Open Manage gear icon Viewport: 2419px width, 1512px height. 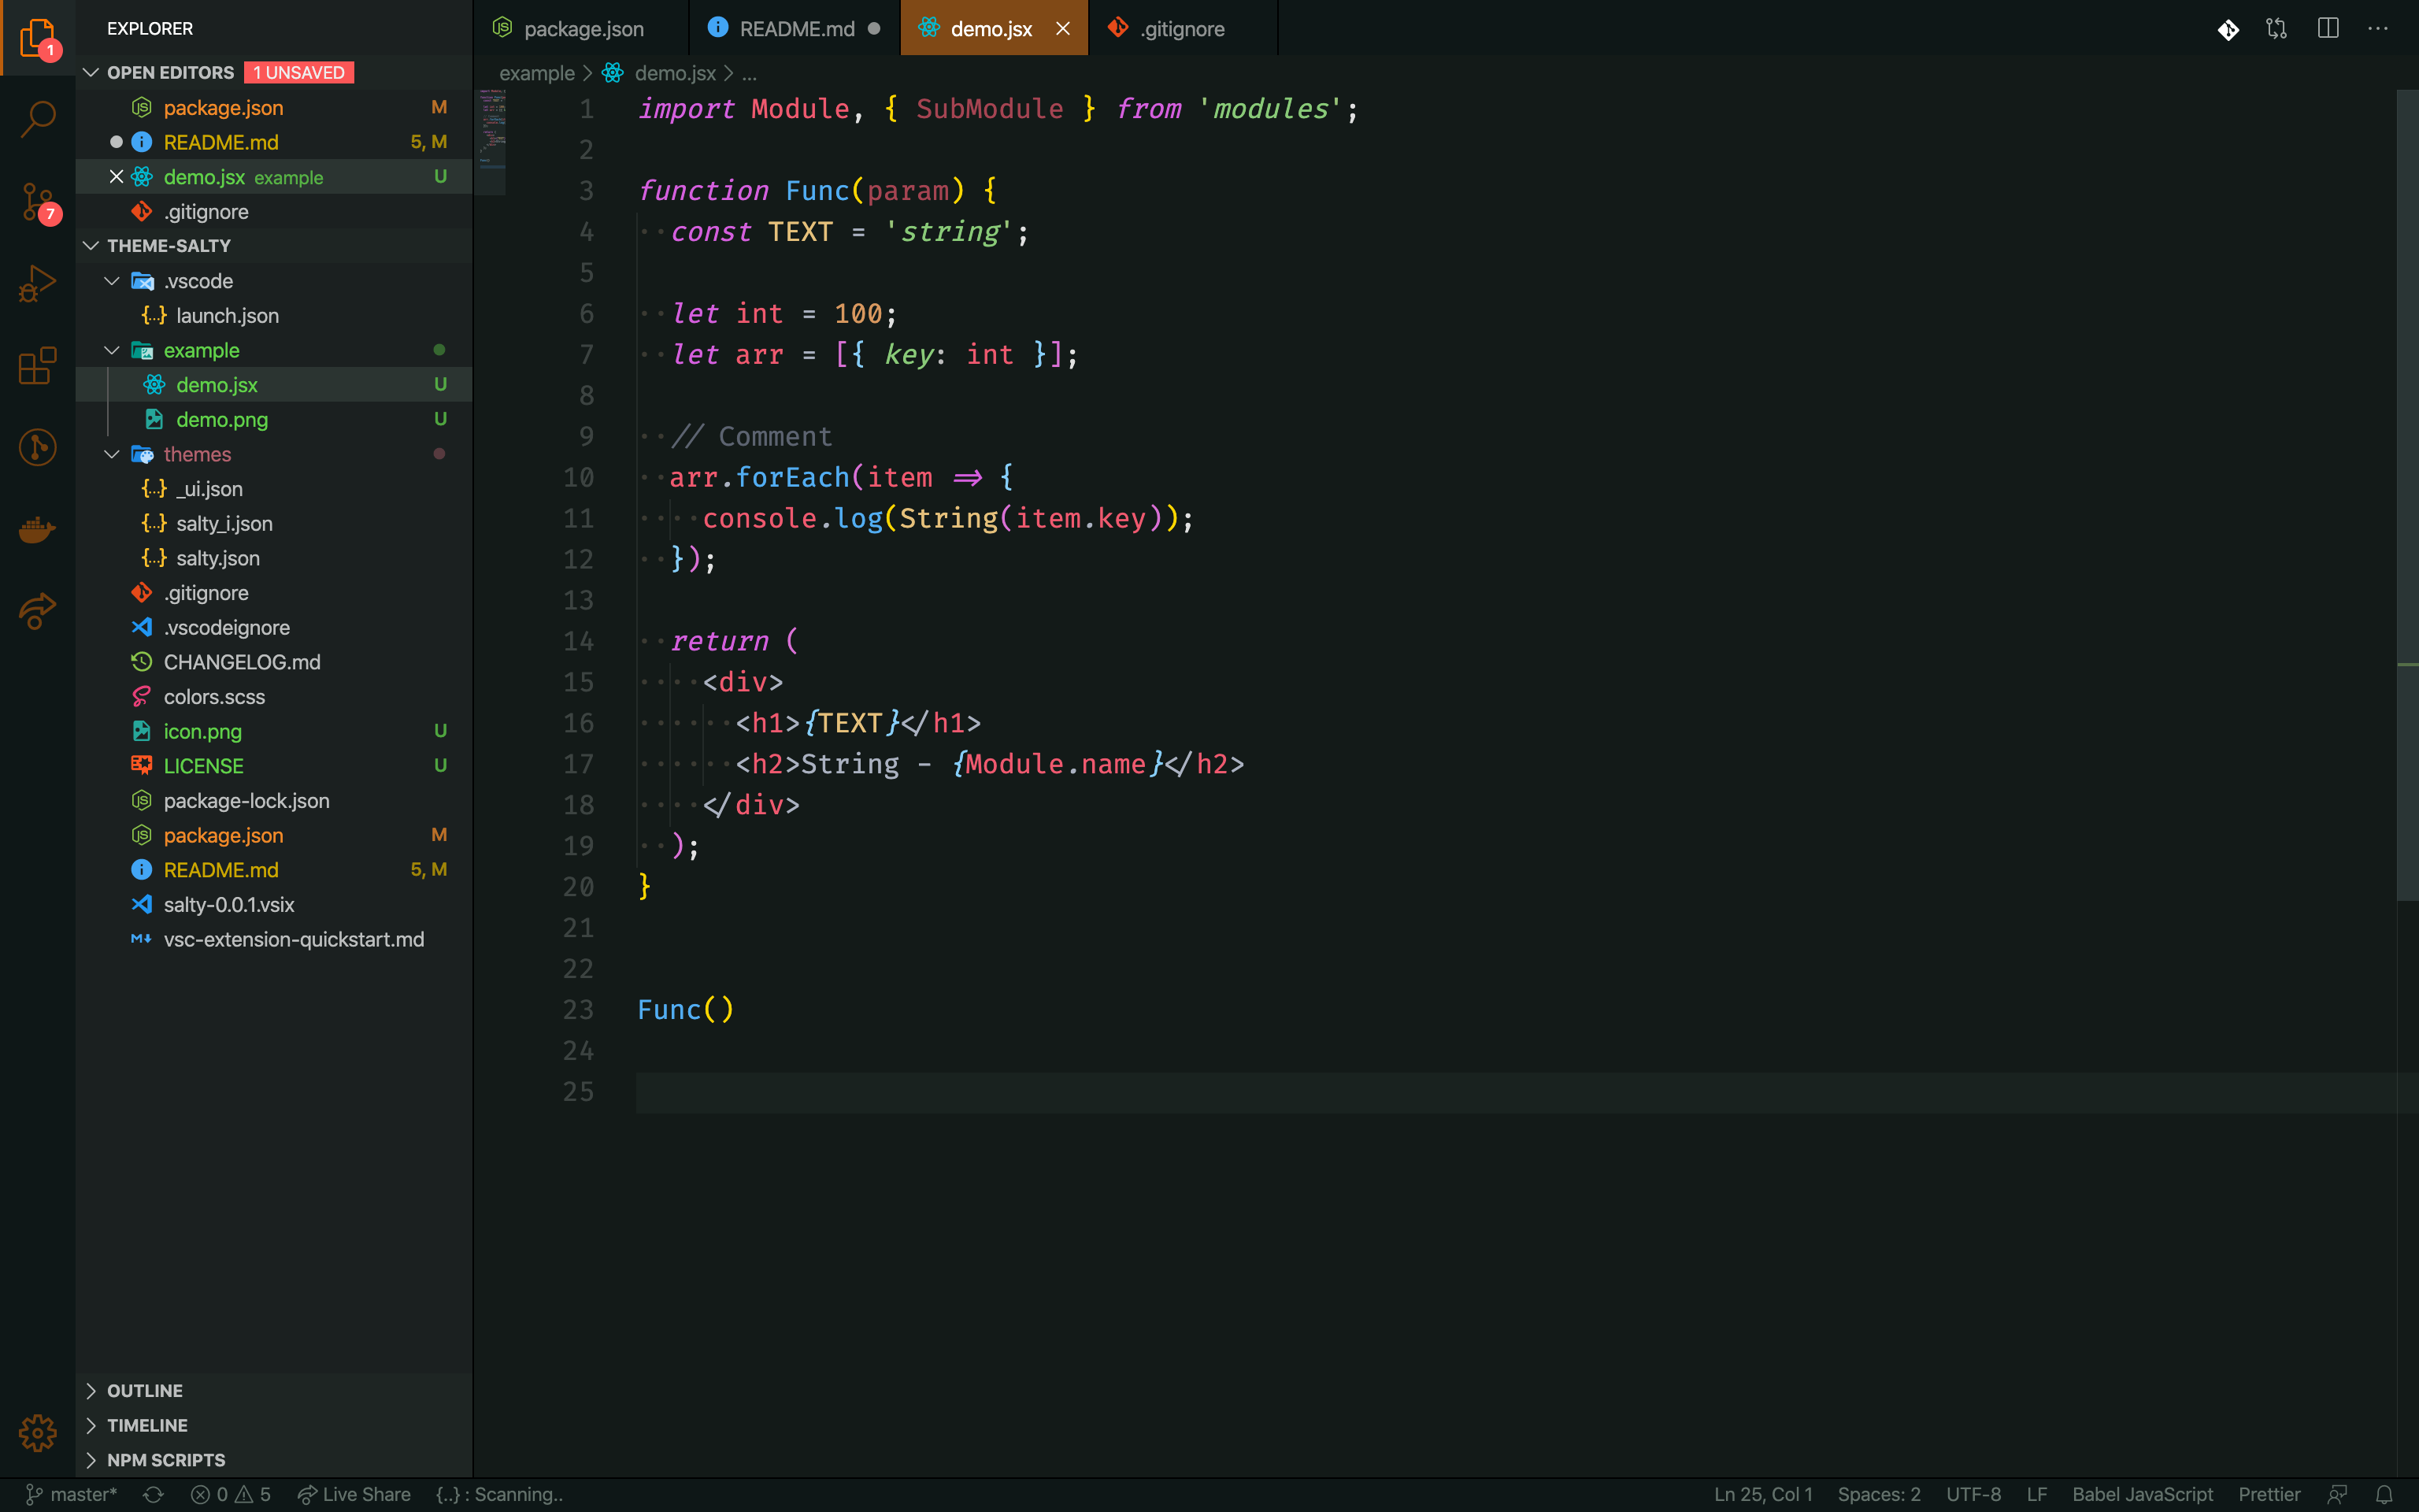(37, 1432)
